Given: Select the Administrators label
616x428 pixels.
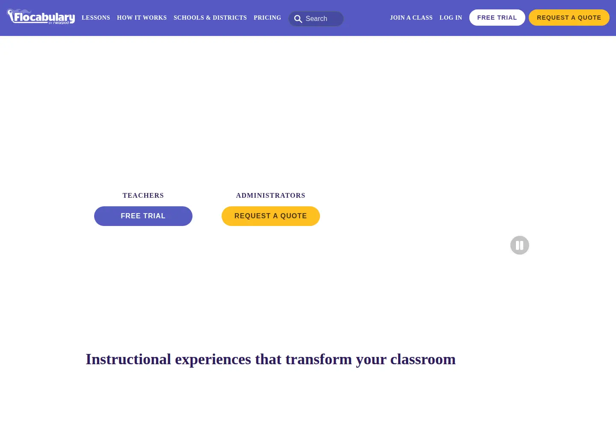Looking at the screenshot, I should click(271, 196).
